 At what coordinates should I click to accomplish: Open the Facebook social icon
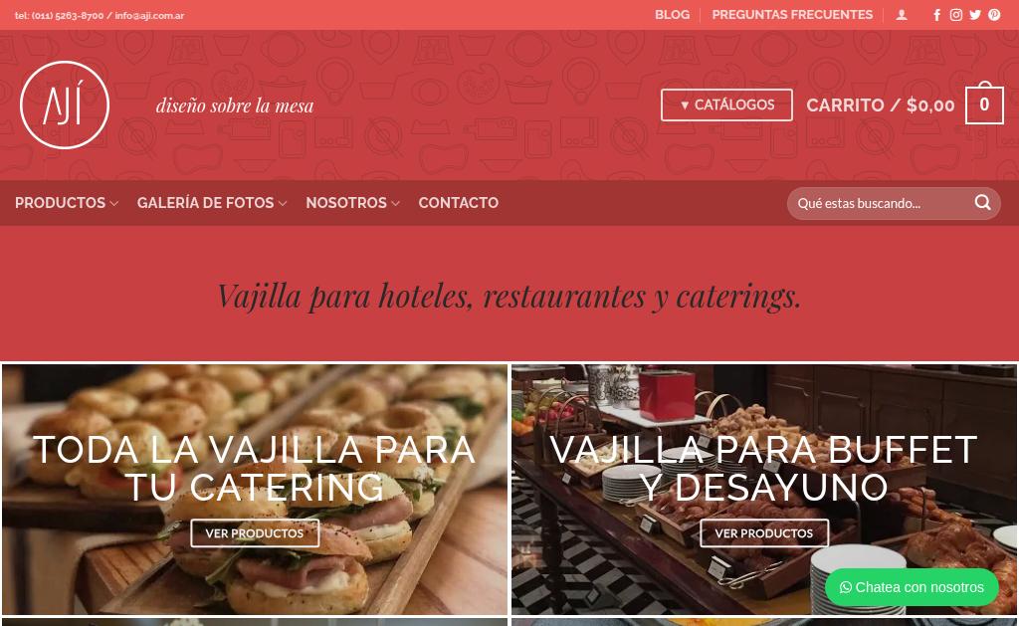click(936, 15)
